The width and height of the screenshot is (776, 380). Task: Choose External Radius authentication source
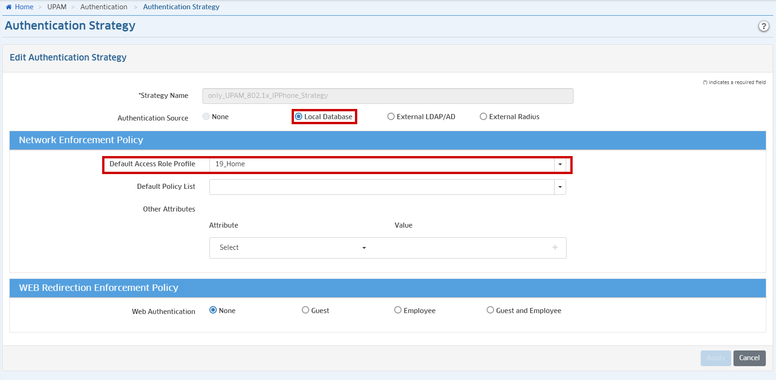483,117
